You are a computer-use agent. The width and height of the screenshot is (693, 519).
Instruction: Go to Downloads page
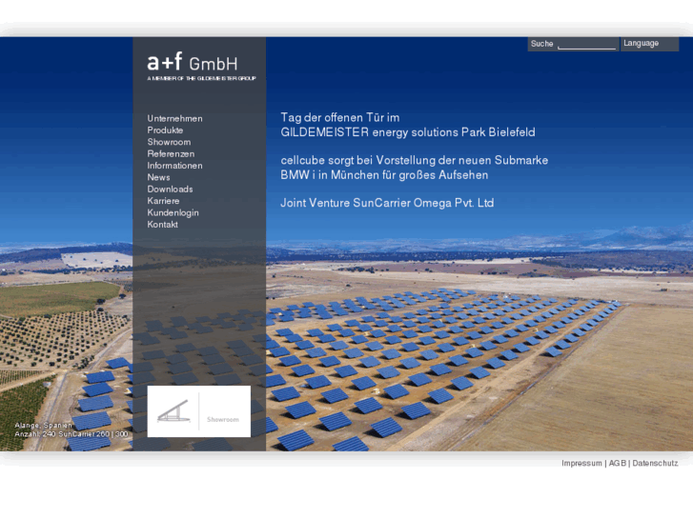[x=170, y=190]
